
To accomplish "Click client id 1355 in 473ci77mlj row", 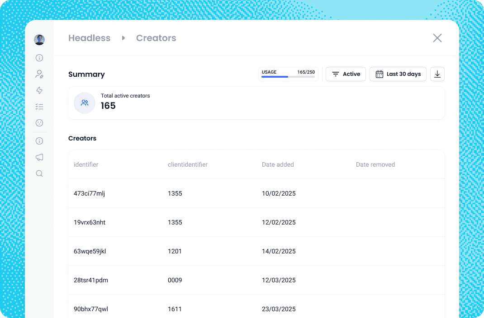I will pos(175,193).
